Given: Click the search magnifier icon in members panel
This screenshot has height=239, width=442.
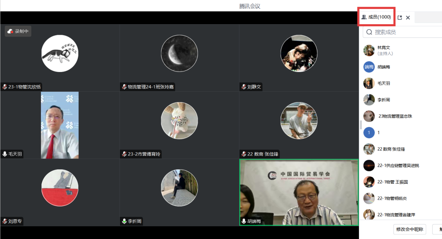Looking at the screenshot, I should [370, 32].
